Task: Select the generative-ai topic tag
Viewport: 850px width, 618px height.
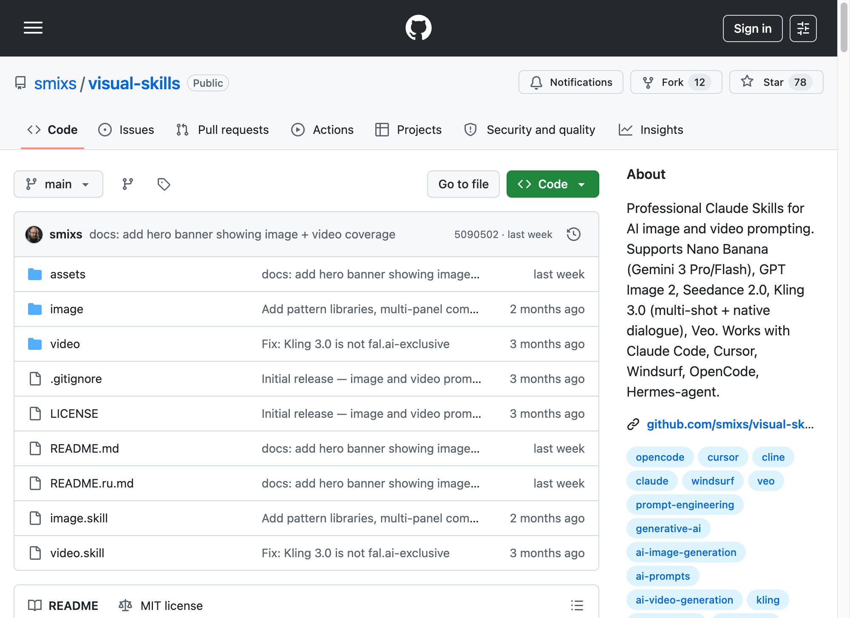Action: (669, 528)
